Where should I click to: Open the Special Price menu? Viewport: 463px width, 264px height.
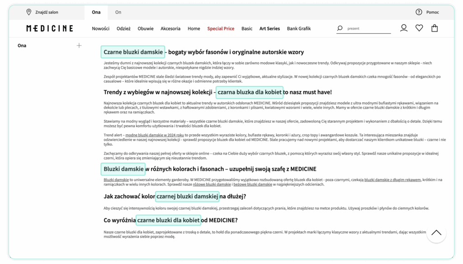tap(221, 28)
